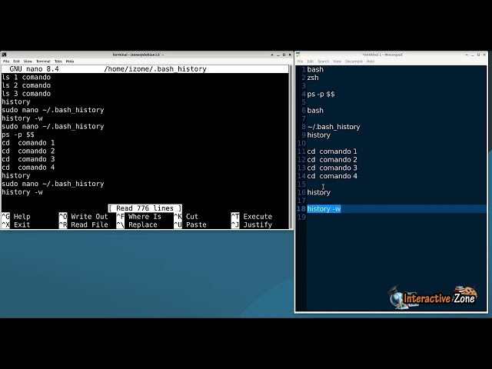Click the 'ls 3 comando' line in nano
This screenshot has width=492, height=369.
pos(26,94)
